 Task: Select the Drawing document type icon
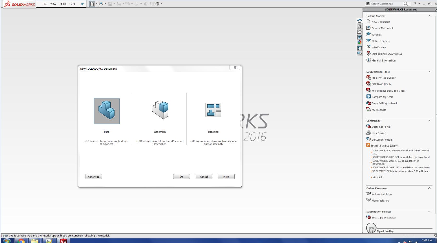pyautogui.click(x=214, y=110)
